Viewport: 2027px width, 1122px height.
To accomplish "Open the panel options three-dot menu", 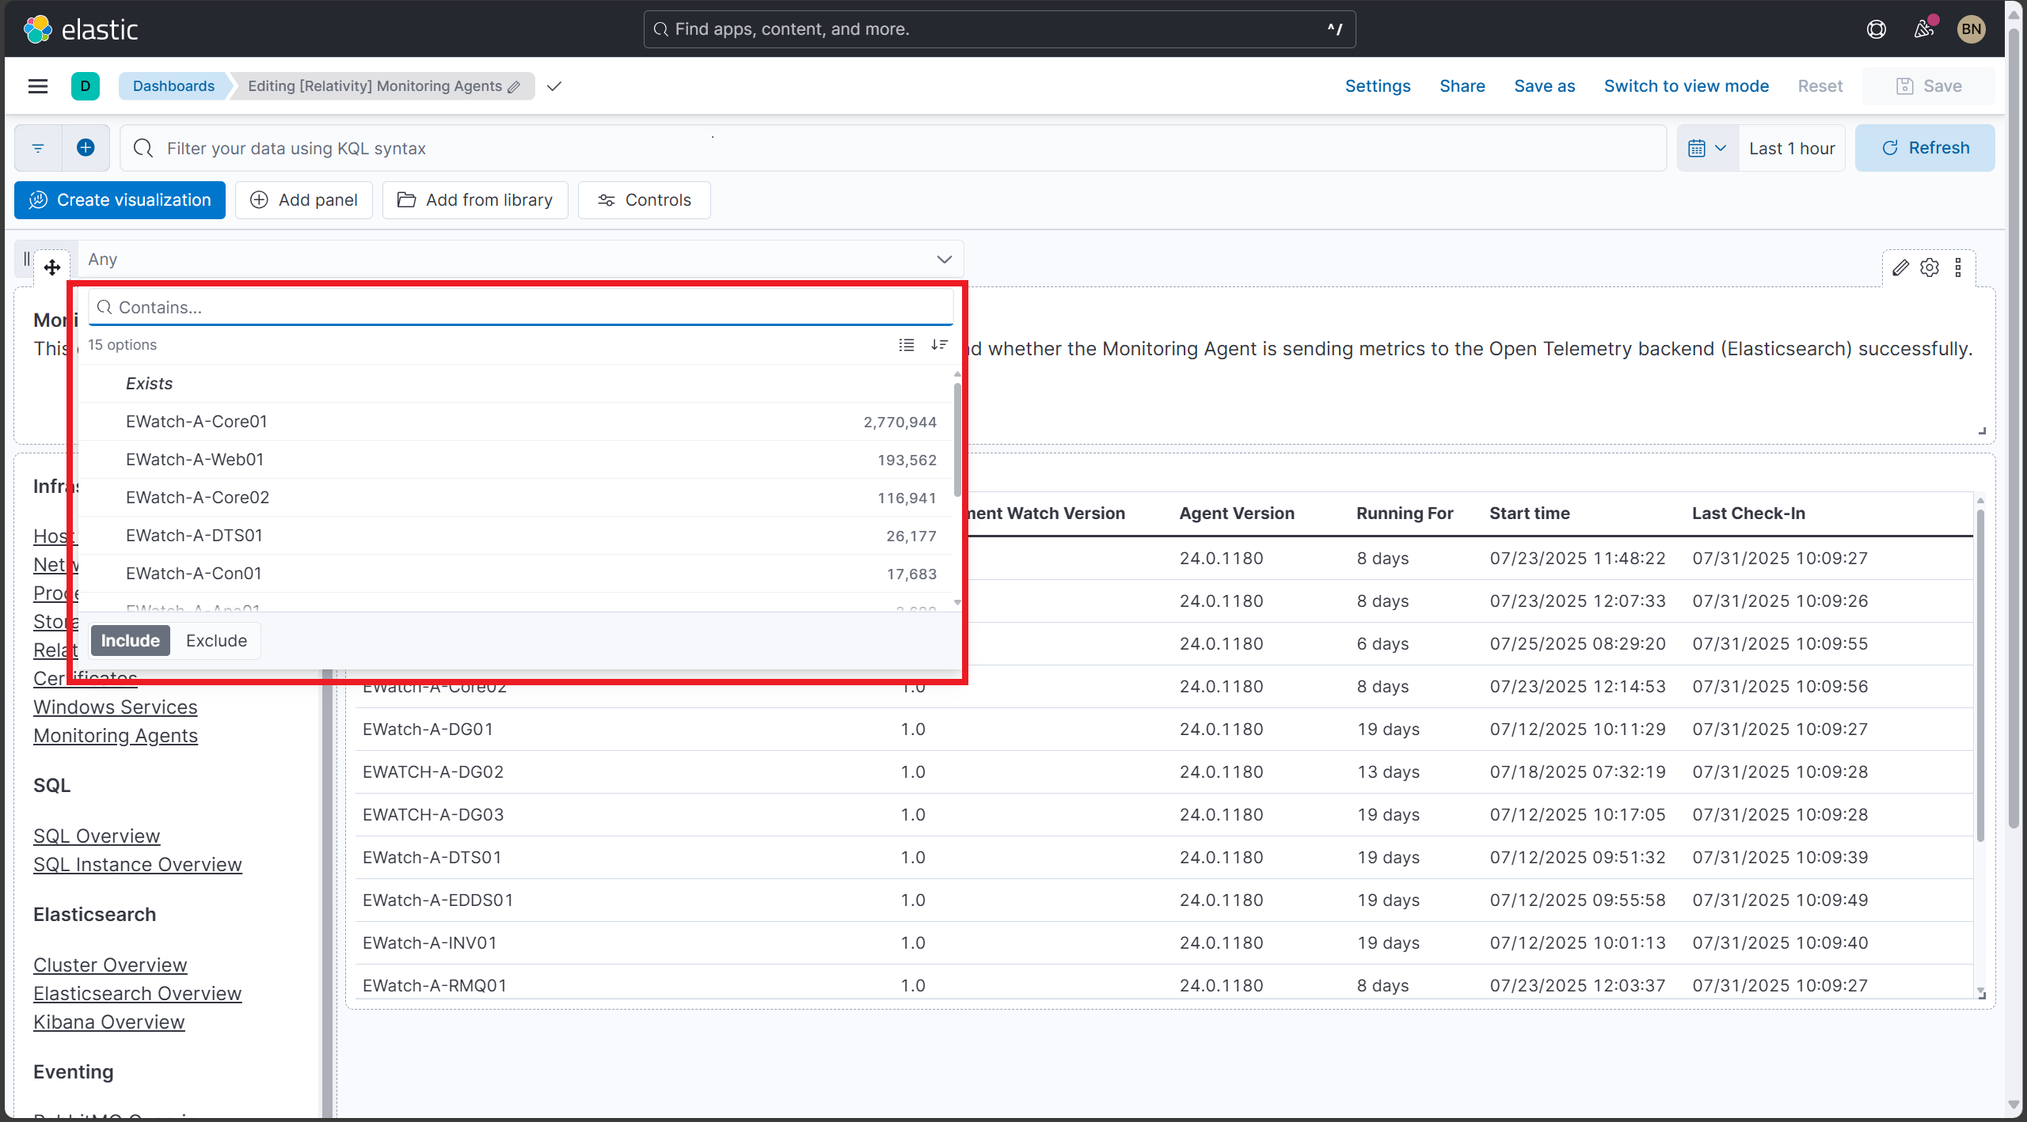I will click(1959, 267).
